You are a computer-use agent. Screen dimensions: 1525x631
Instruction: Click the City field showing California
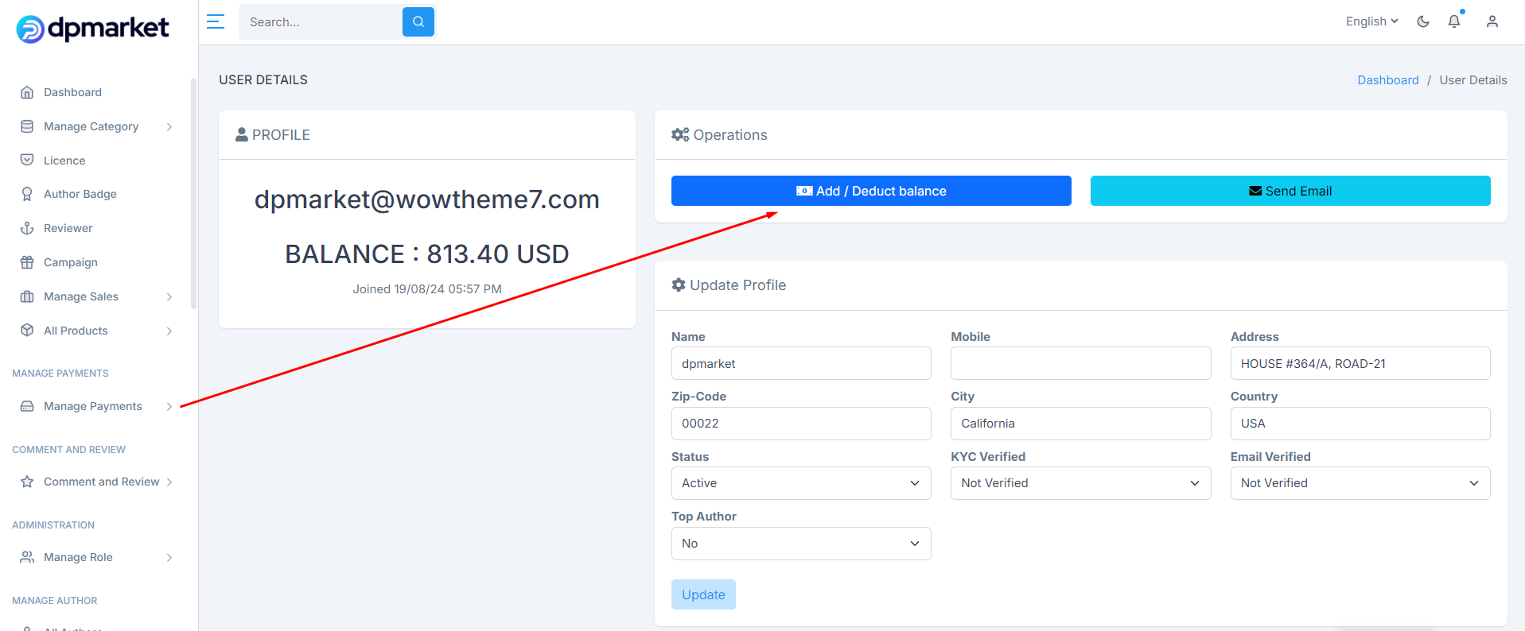pyautogui.click(x=1080, y=424)
